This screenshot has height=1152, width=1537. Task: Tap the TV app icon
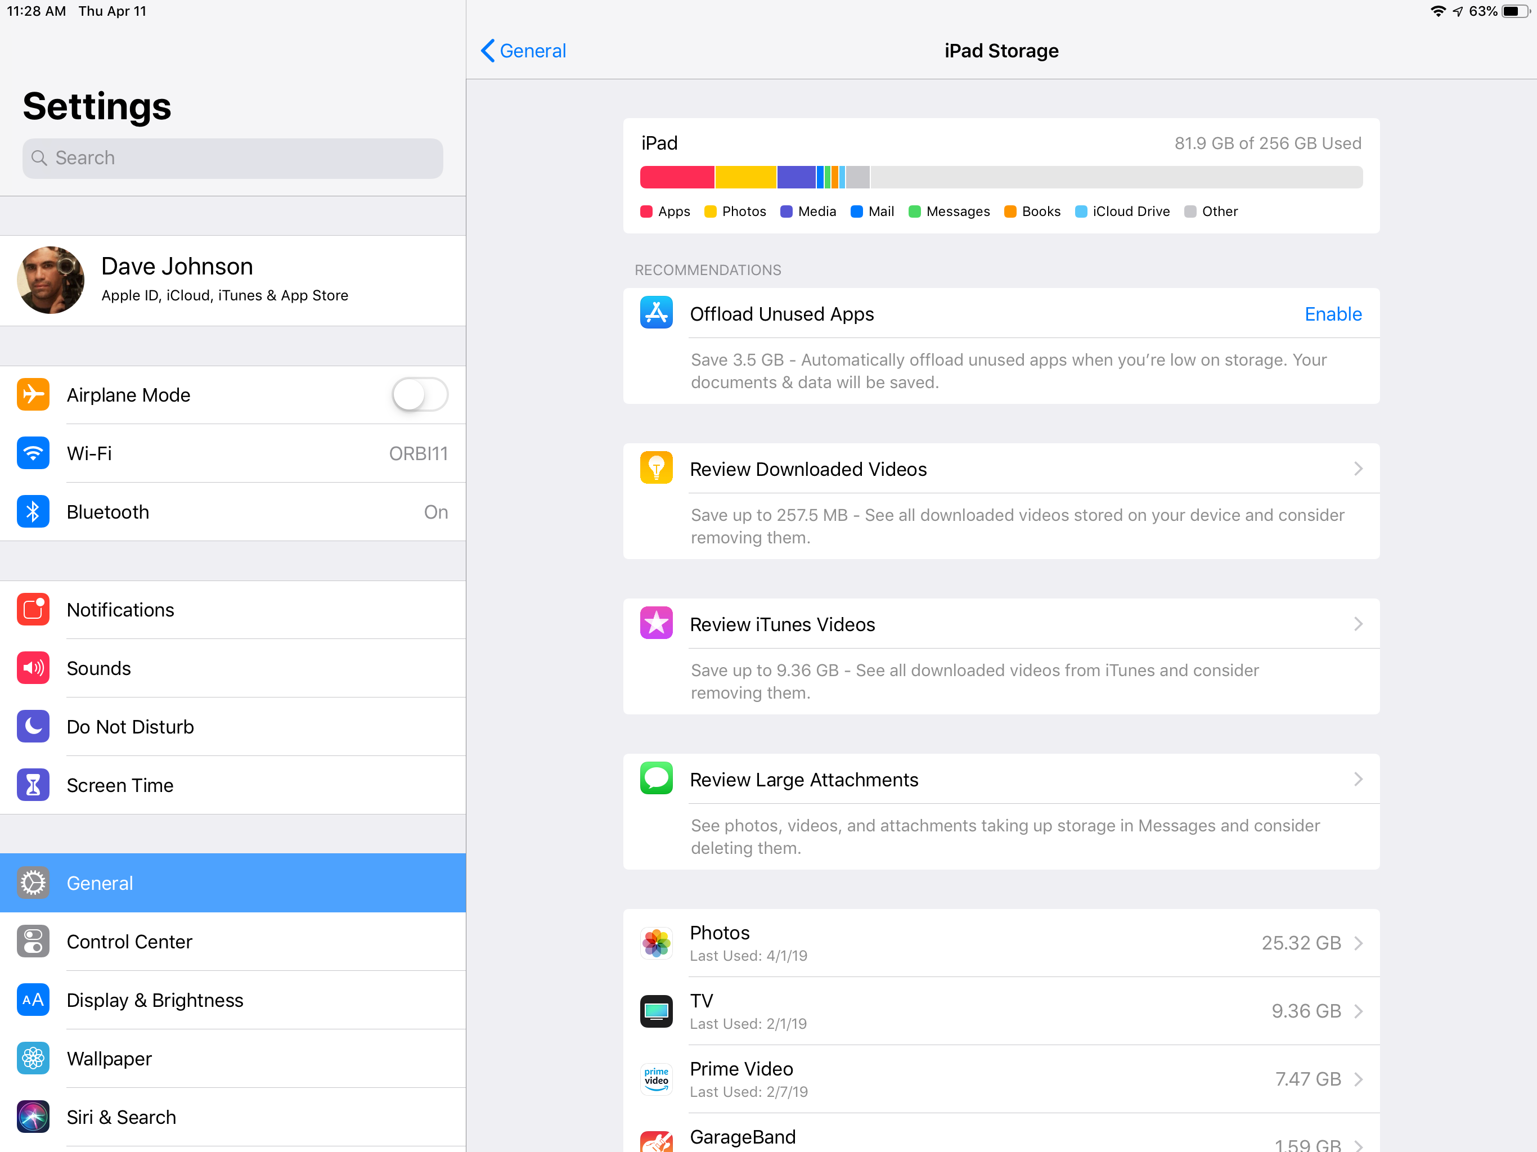(656, 1011)
